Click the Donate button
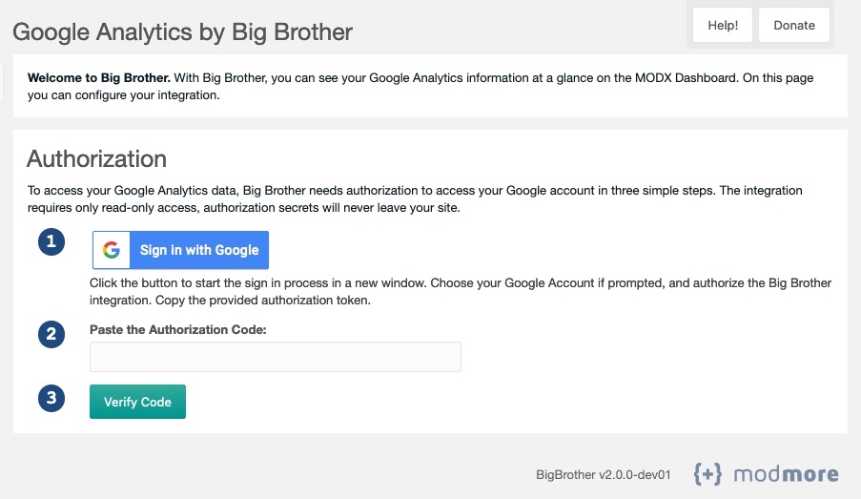Viewport: 861px width, 499px height. click(x=794, y=25)
